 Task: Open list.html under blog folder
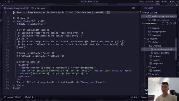(x=157, y=70)
